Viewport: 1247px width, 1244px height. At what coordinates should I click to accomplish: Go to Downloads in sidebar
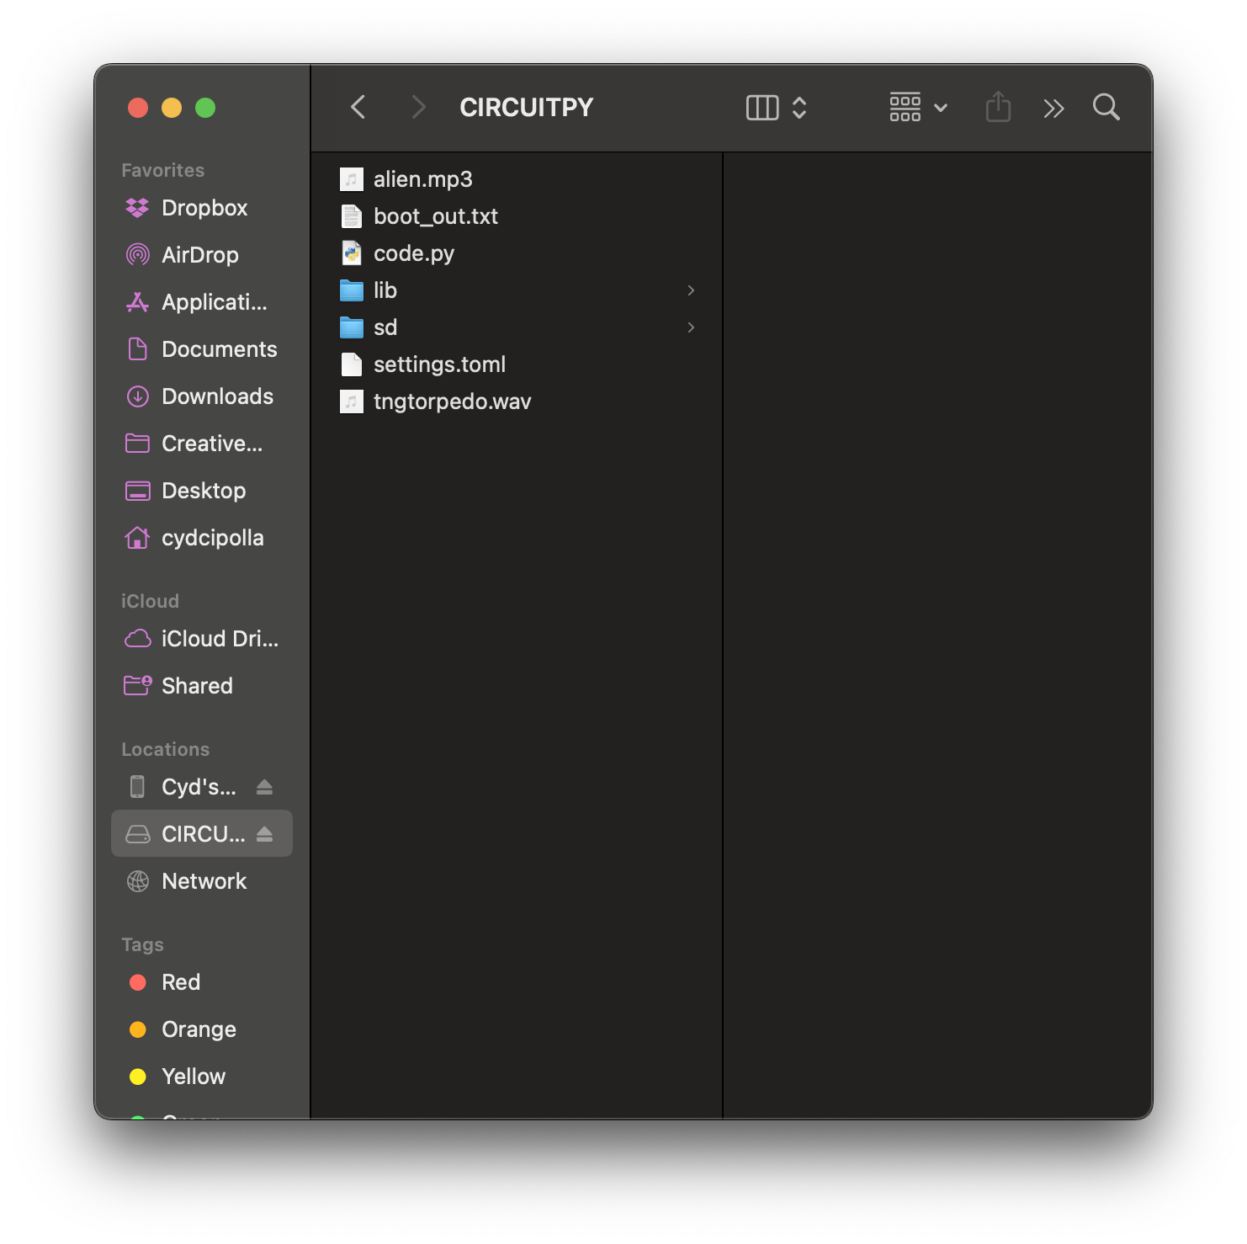point(217,396)
